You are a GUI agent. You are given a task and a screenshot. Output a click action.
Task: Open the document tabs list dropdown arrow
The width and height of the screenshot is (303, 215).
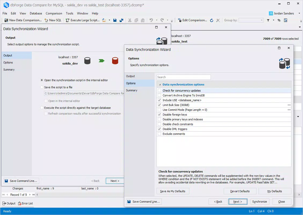point(300,27)
